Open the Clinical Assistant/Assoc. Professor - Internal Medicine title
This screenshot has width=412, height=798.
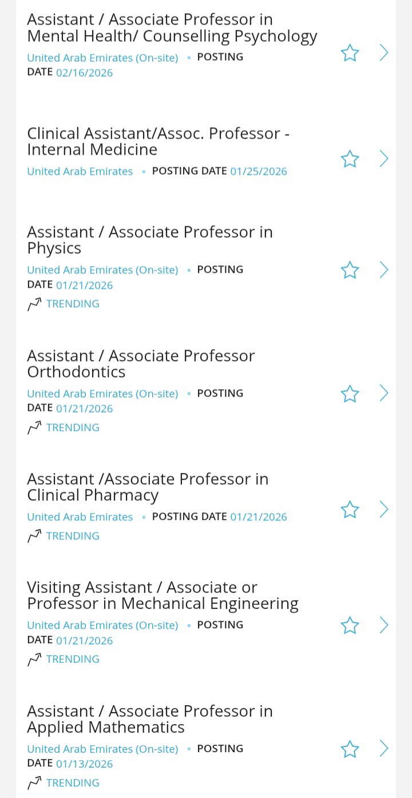tap(158, 141)
